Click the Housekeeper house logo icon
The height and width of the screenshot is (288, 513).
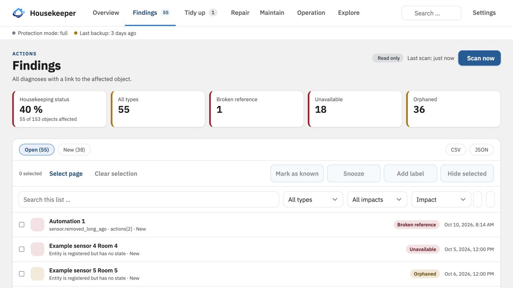(19, 13)
